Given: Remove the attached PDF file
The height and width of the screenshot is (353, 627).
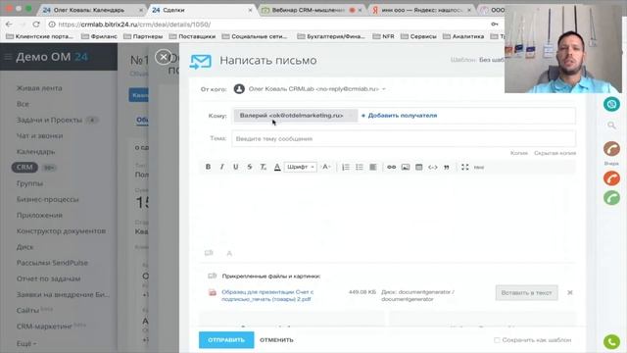Looking at the screenshot, I should pos(570,292).
